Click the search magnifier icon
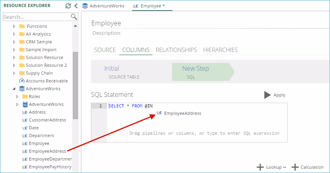Image resolution: width=330 pixels, height=173 pixels. [74, 16]
